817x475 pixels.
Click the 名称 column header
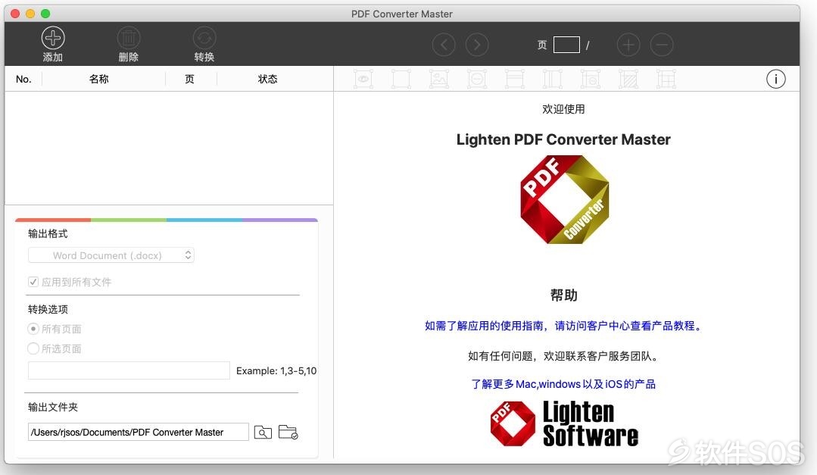[99, 79]
